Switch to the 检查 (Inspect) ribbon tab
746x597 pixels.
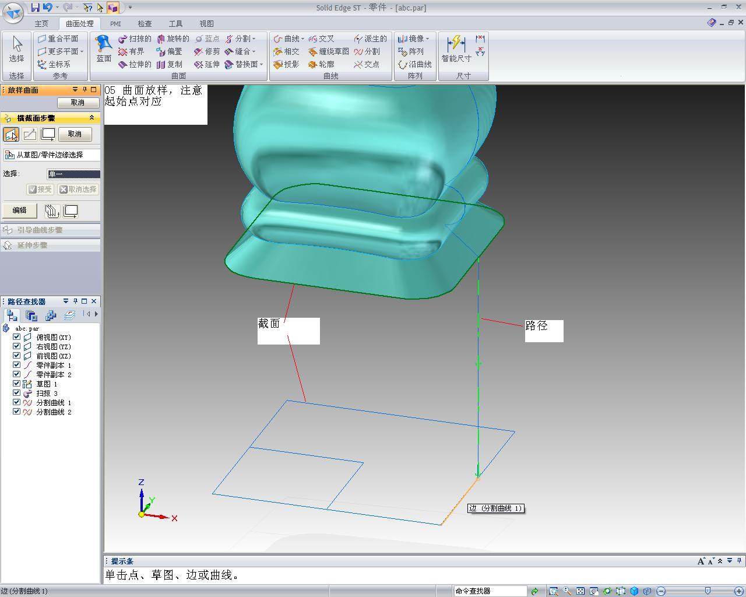[145, 24]
